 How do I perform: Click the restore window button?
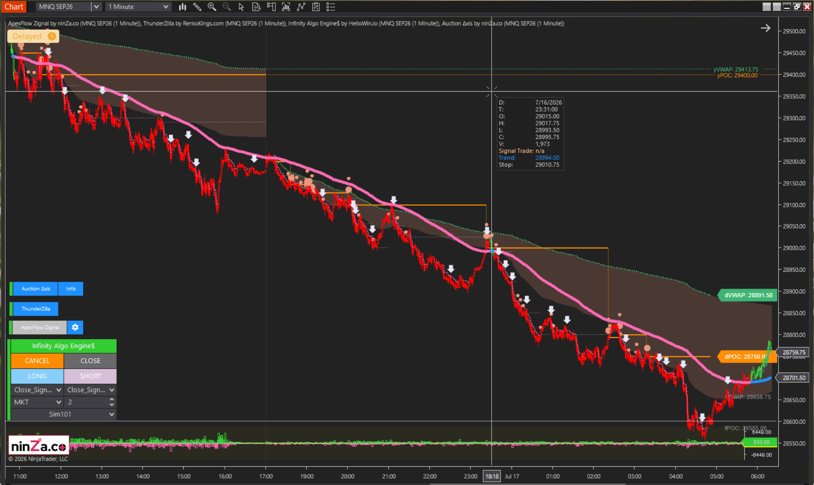(797, 7)
